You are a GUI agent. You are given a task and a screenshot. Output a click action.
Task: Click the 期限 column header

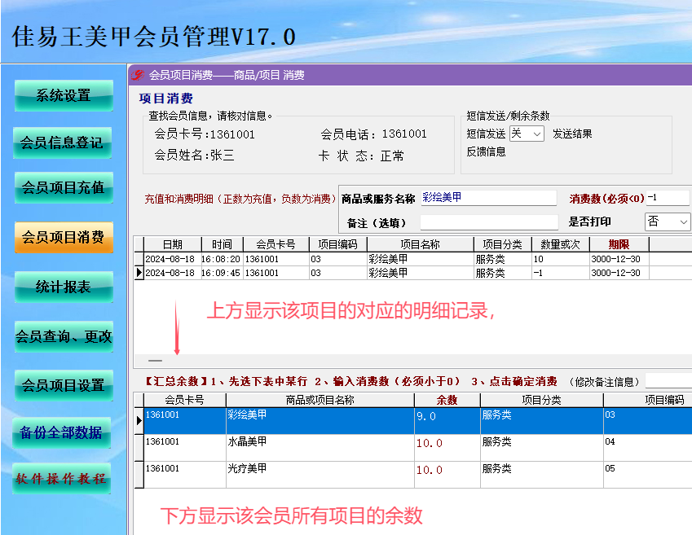[x=619, y=244]
